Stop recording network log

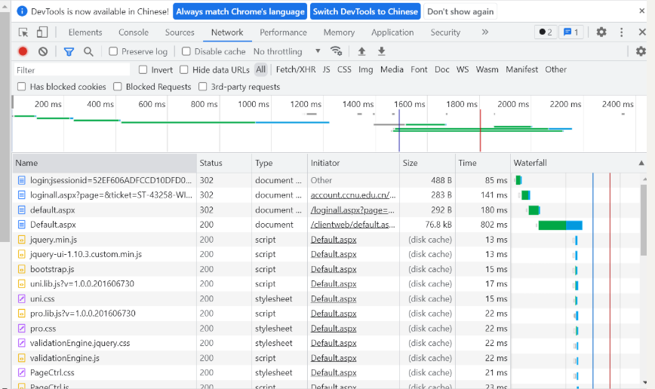(23, 51)
